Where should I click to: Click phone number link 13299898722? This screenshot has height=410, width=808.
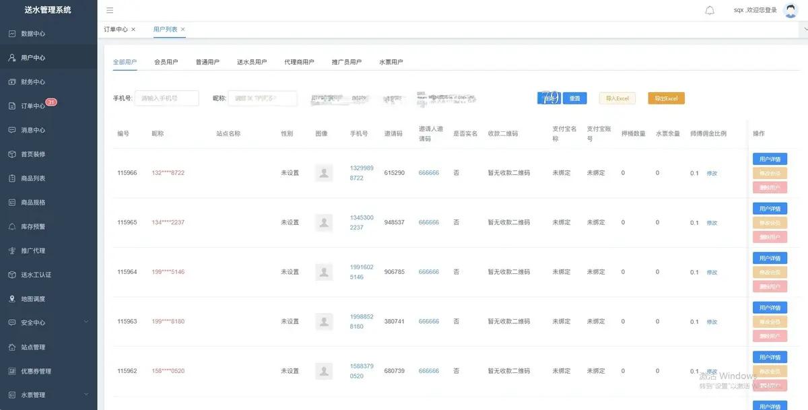click(x=362, y=173)
